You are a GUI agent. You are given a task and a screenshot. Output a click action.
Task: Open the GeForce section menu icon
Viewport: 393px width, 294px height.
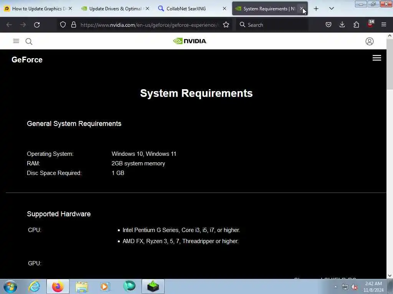pyautogui.click(x=377, y=58)
